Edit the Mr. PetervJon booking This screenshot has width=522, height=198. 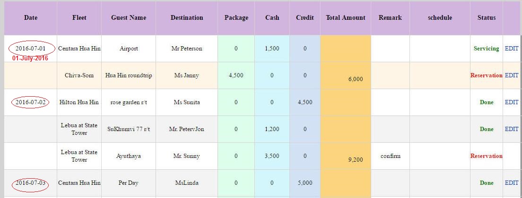coord(512,129)
